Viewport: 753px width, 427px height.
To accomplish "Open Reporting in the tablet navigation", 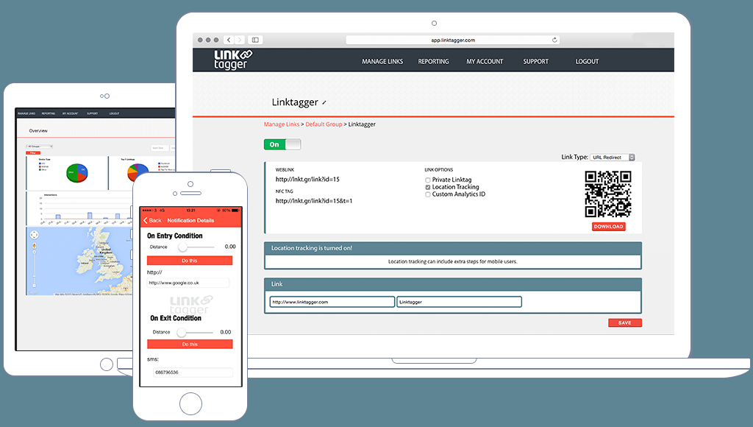I will point(48,113).
